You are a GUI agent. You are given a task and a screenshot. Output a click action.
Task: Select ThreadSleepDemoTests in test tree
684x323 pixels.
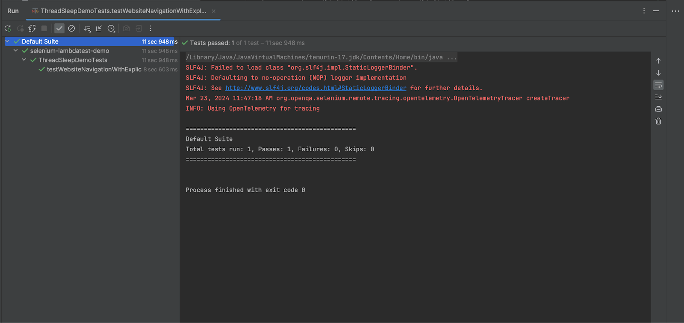pos(73,60)
